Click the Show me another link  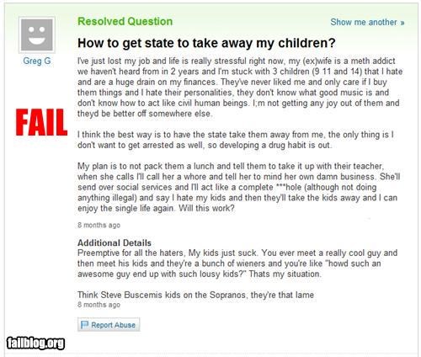click(367, 22)
